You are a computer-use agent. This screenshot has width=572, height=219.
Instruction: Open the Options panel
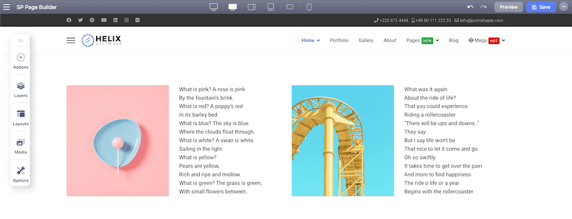point(21,174)
